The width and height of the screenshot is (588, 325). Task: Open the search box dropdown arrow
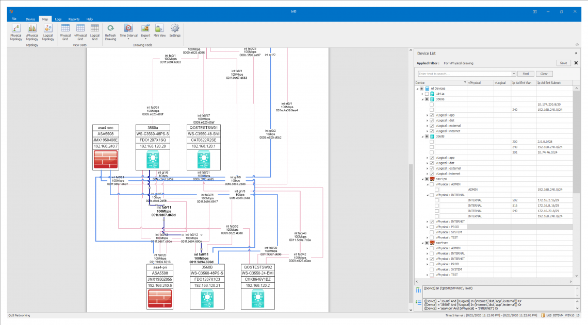(x=514, y=74)
